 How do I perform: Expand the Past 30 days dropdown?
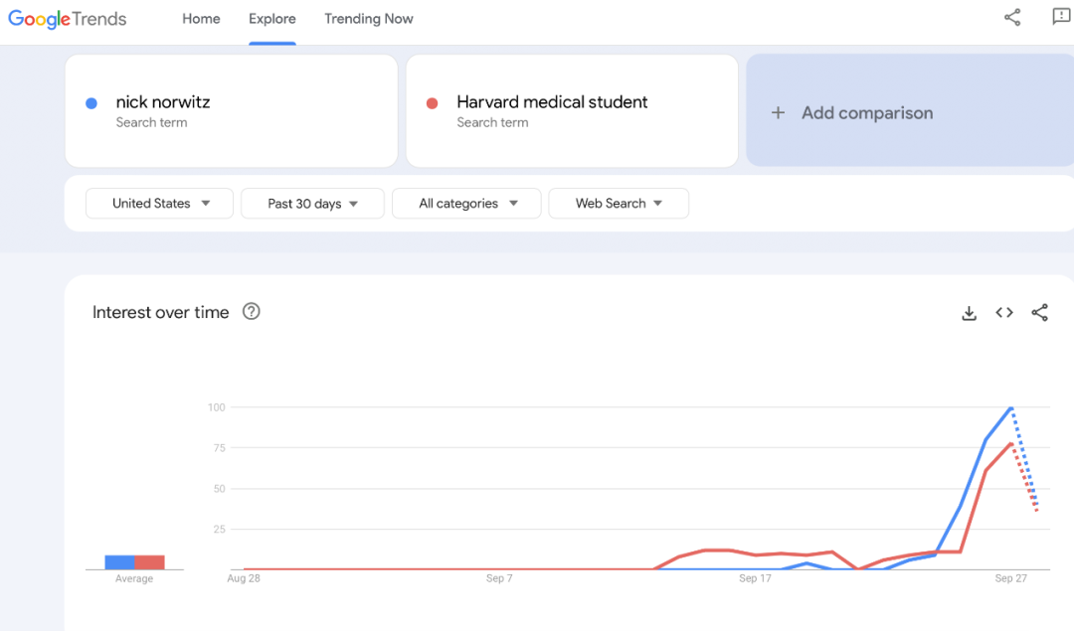coord(312,204)
